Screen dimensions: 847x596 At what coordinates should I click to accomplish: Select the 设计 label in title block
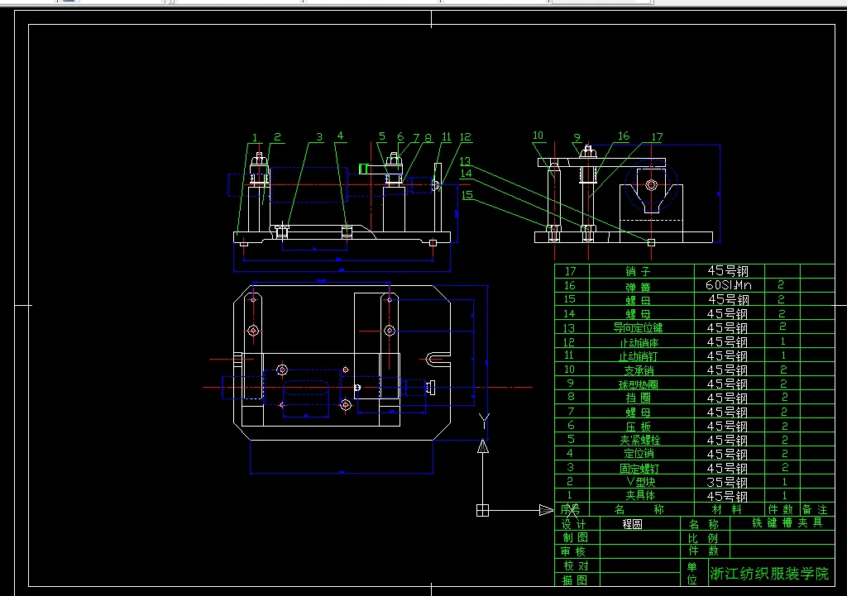point(573,524)
